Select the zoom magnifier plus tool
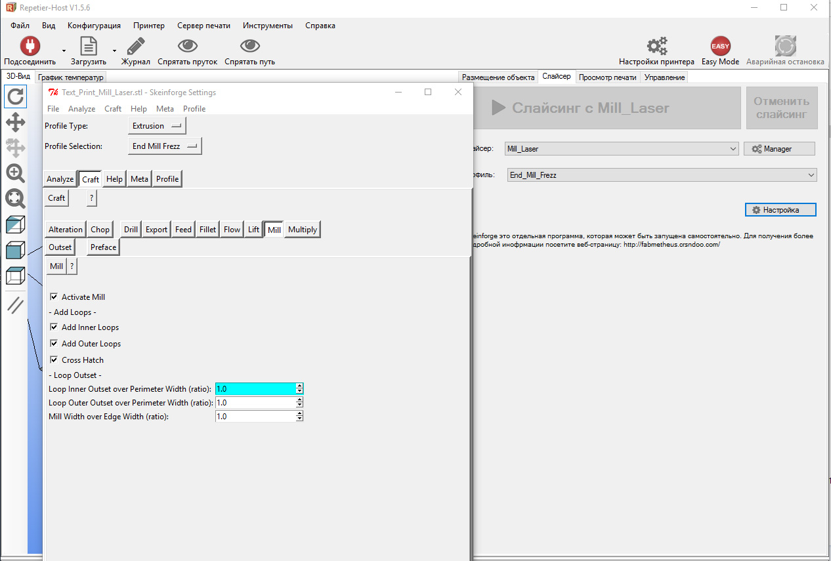Image resolution: width=831 pixels, height=561 pixels. (15, 173)
